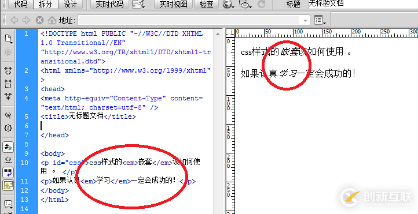This screenshot has width=418, height=214.
Task: Open Preview in Browser globe menu
Action: point(228,4)
